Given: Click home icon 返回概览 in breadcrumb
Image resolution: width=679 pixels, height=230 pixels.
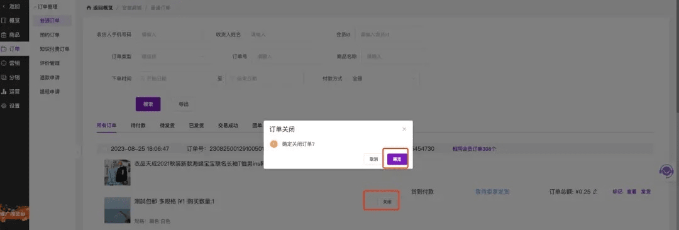Looking at the screenshot, I should (x=89, y=8).
